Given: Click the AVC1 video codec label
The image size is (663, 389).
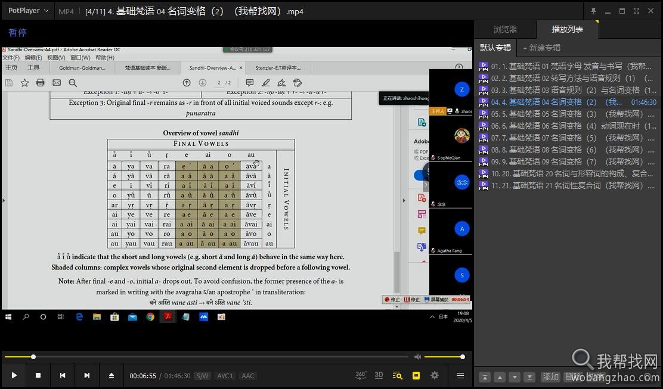Looking at the screenshot, I should (x=225, y=376).
